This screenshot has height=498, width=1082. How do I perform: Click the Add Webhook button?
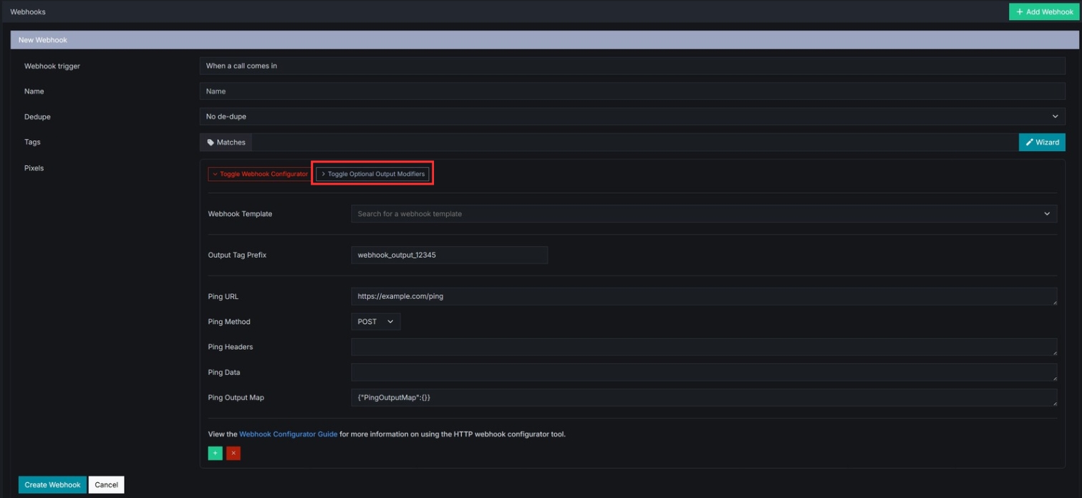pyautogui.click(x=1044, y=11)
